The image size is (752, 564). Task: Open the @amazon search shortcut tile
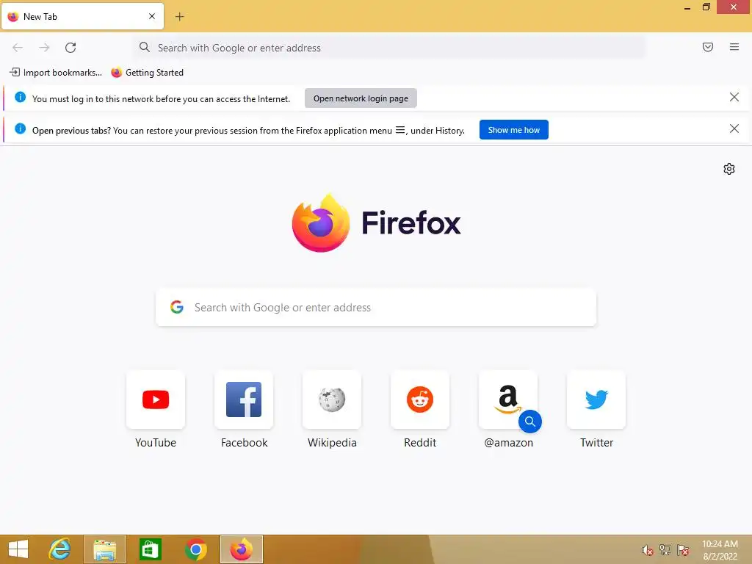pyautogui.click(x=508, y=399)
